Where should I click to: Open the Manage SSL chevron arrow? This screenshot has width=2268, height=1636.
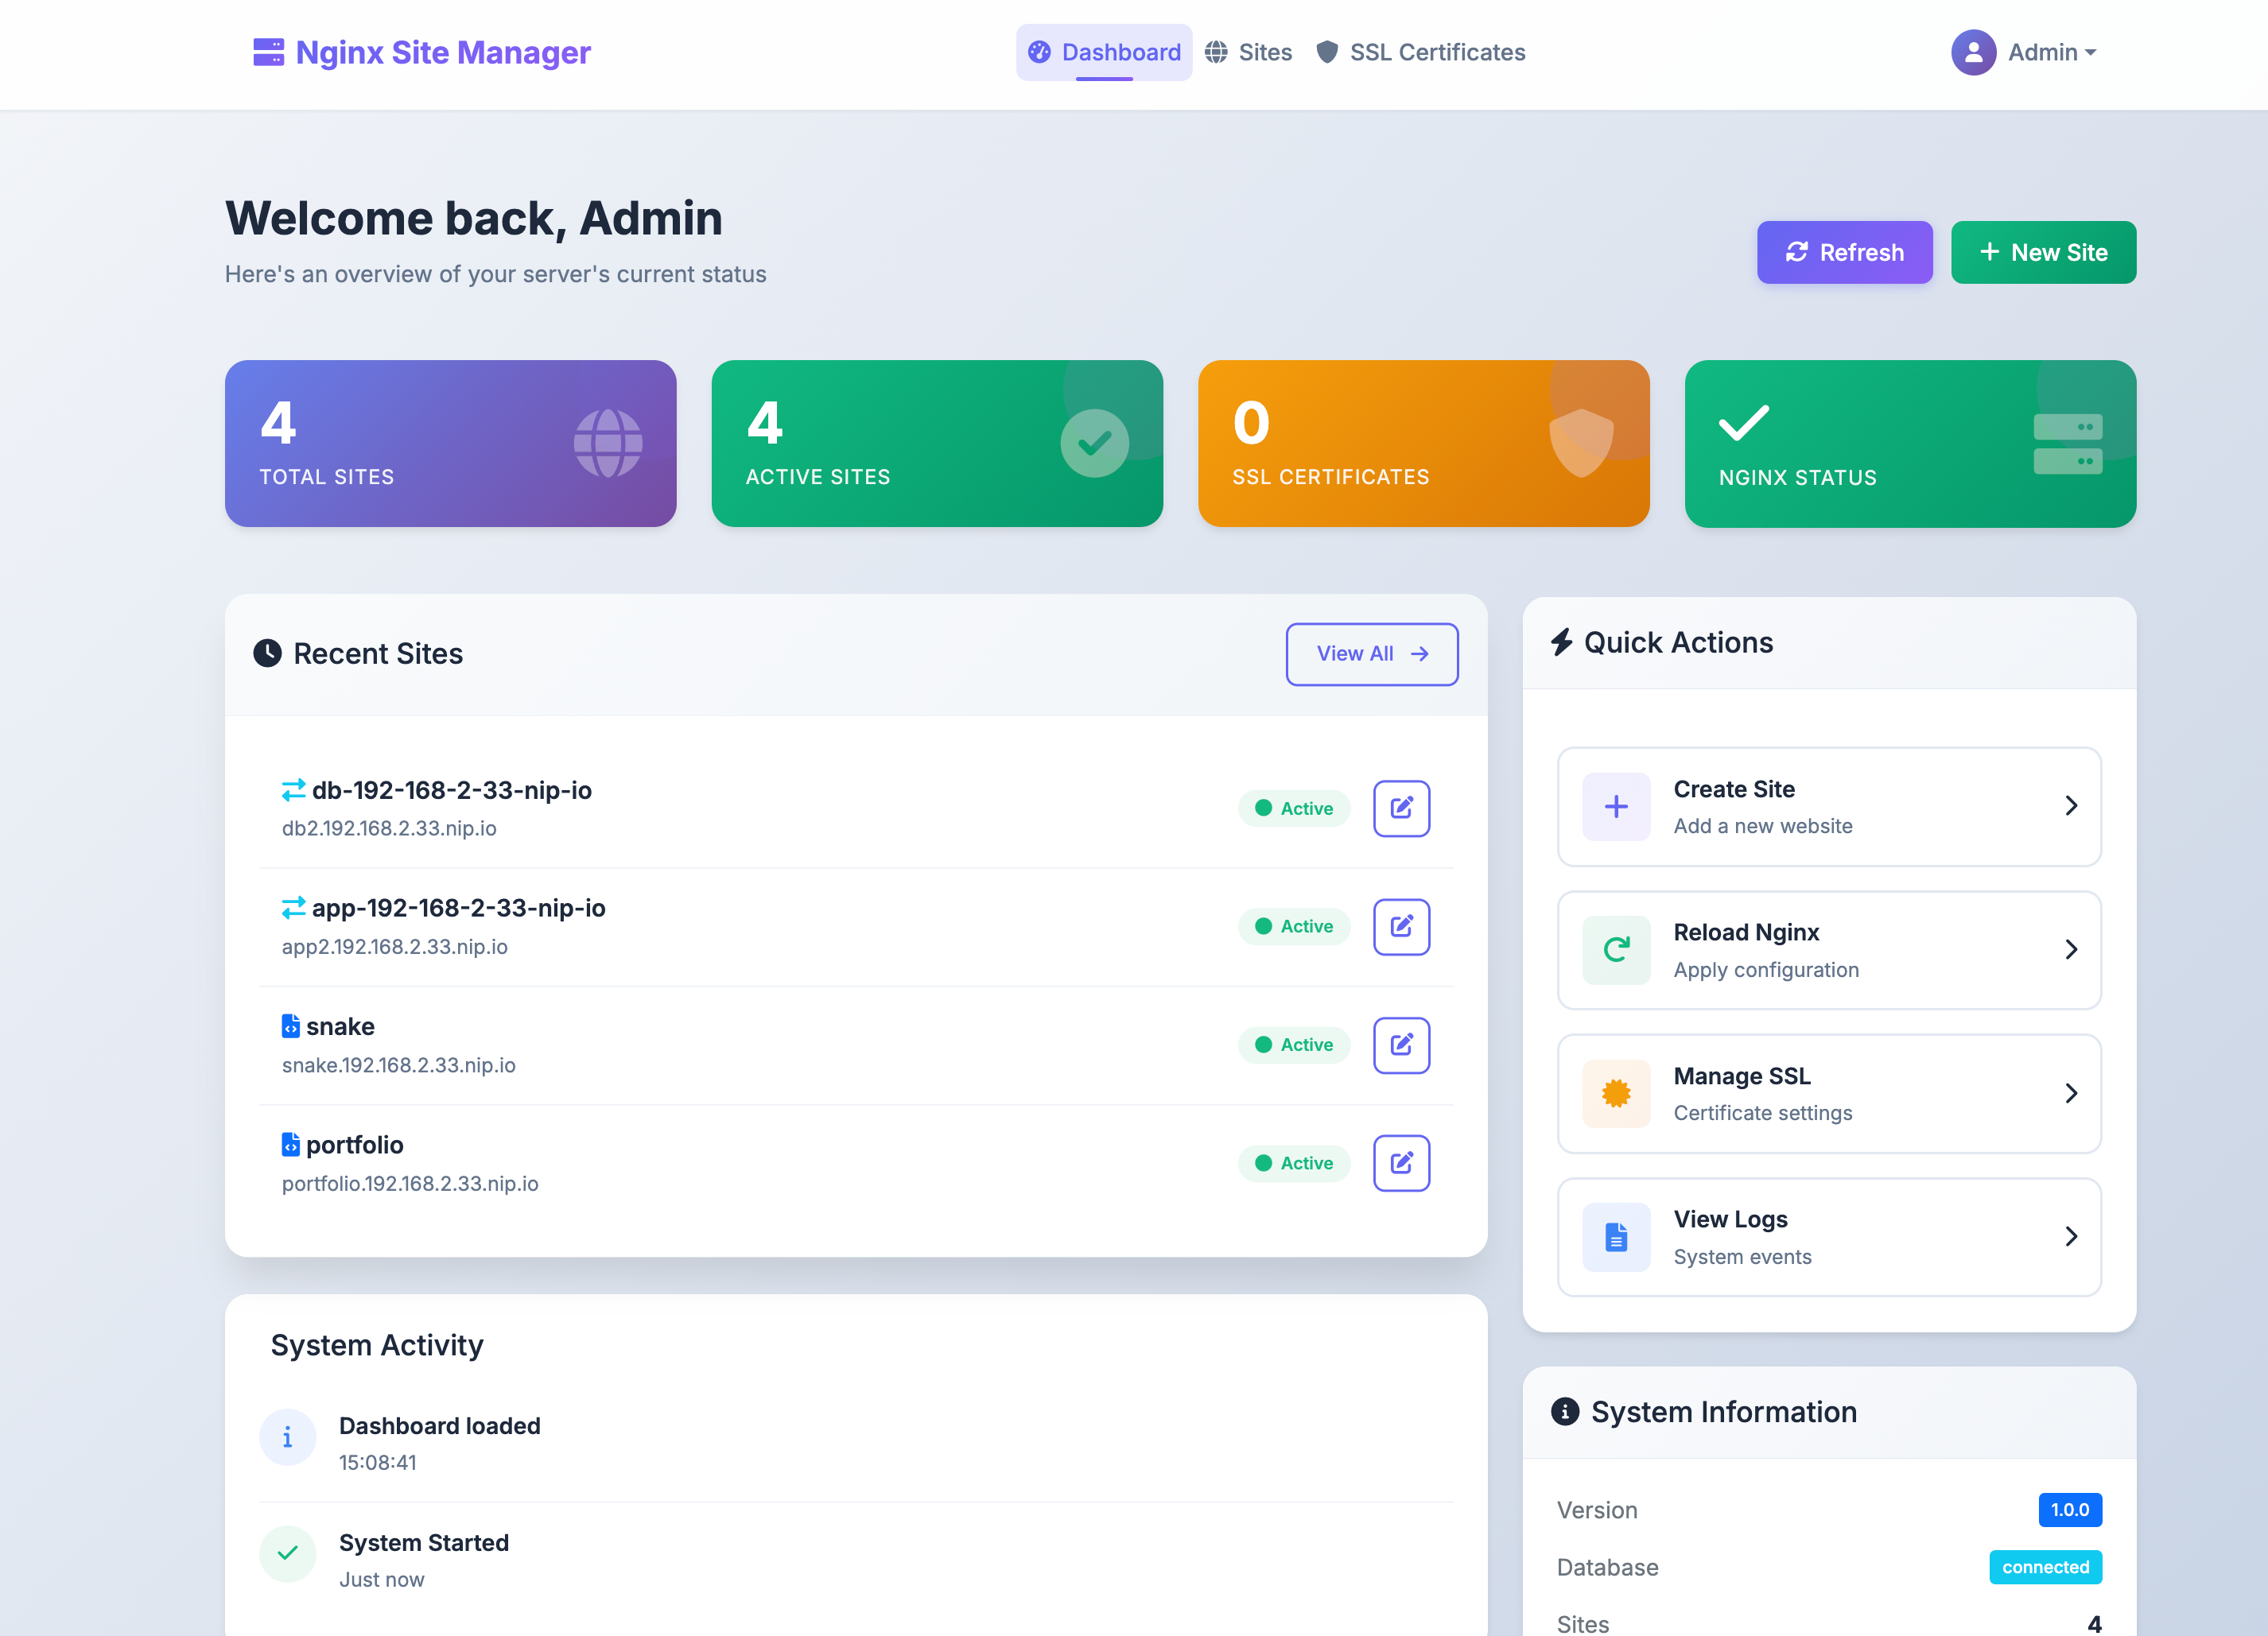click(2071, 1093)
